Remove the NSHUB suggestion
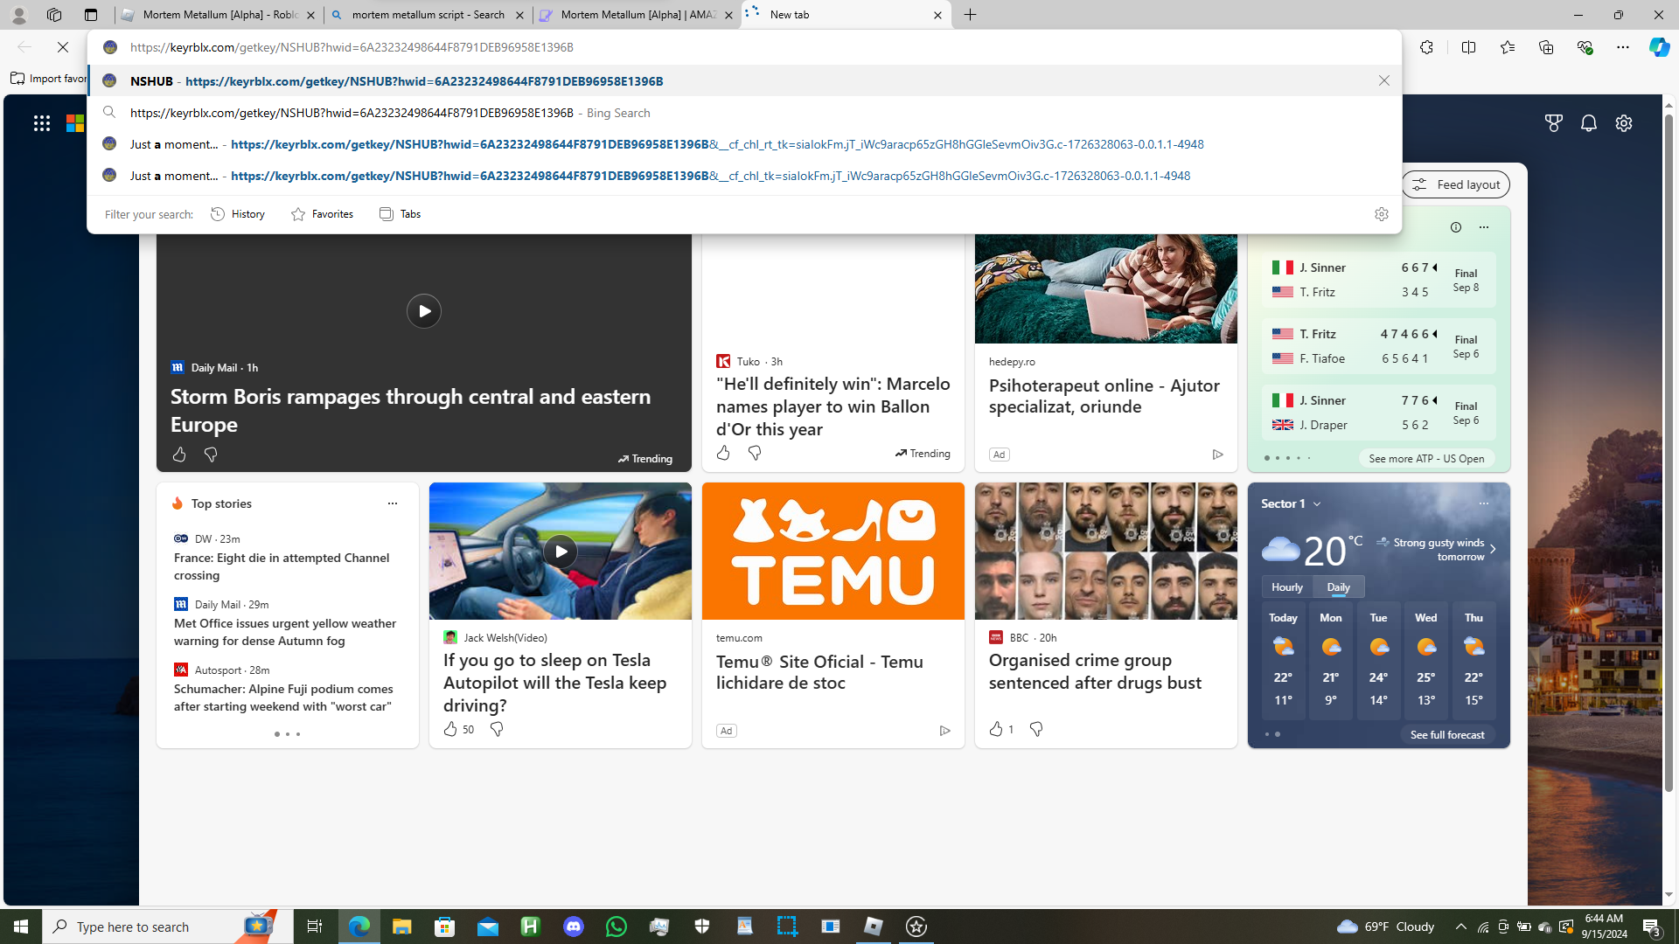1679x944 pixels. tap(1383, 80)
